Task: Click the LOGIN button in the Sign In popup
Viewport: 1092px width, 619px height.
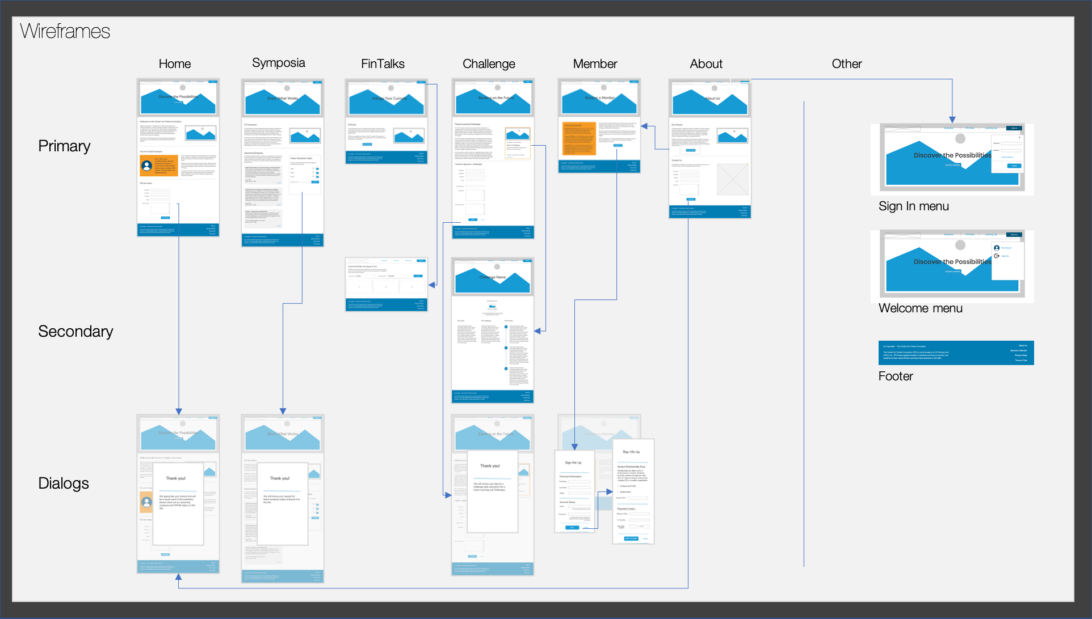Action: [x=1014, y=166]
